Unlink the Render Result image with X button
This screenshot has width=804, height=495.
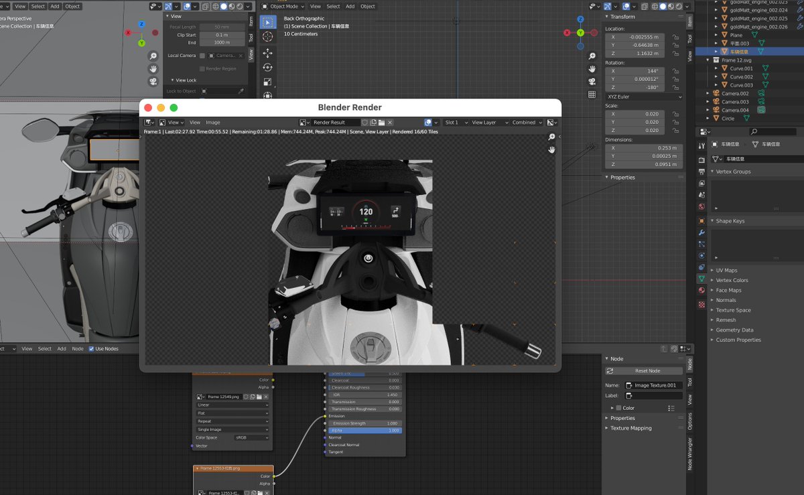tap(390, 123)
